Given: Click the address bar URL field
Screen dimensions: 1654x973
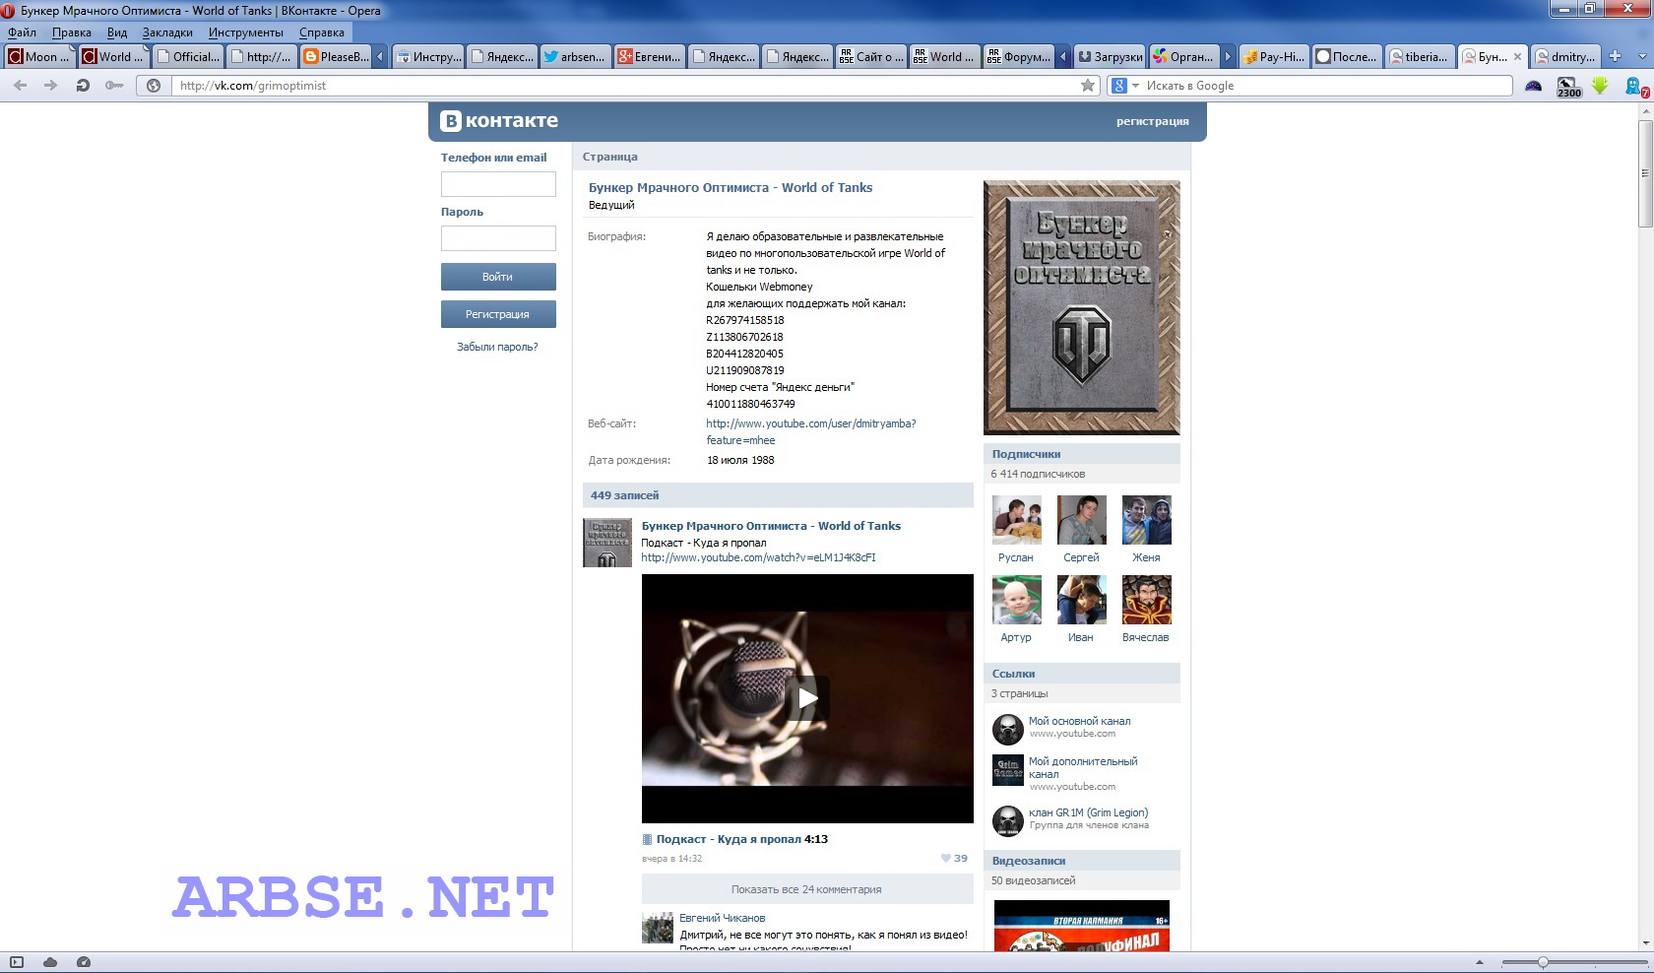Looking at the screenshot, I should tap(625, 86).
